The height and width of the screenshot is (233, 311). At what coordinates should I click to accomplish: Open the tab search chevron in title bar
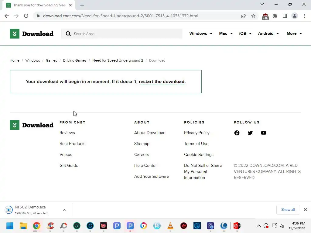[x=262, y=4]
